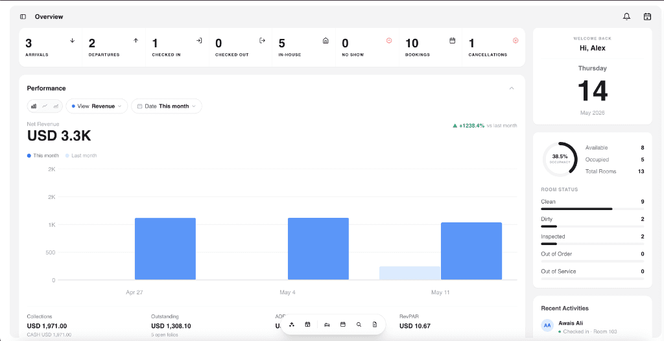This screenshot has height=341, width=664.
Task: Click the large date number 14
Action: click(x=593, y=91)
